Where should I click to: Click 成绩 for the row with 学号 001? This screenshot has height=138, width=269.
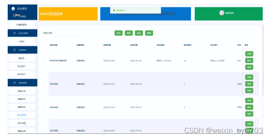coord(249,67)
